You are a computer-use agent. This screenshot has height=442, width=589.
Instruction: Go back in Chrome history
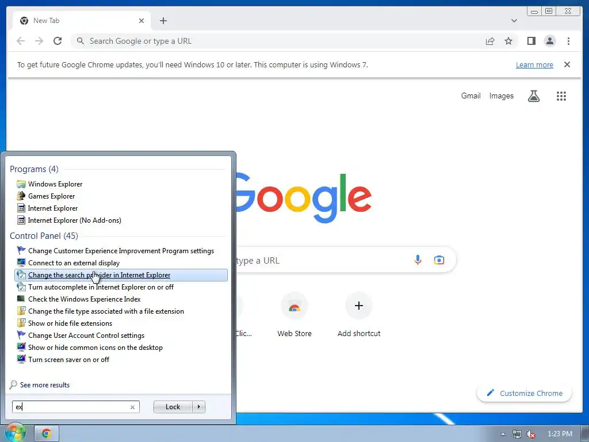(x=21, y=41)
